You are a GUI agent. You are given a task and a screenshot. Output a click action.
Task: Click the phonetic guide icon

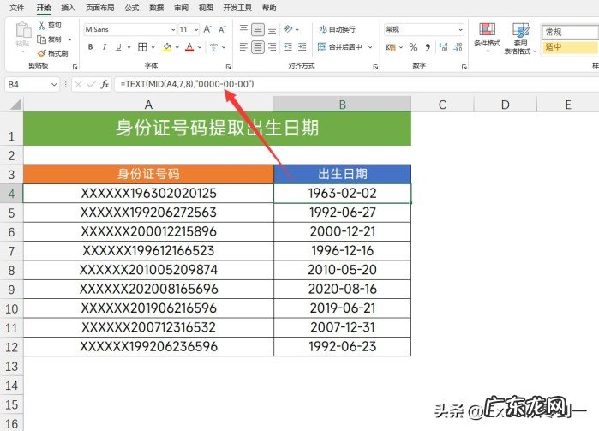213,47
